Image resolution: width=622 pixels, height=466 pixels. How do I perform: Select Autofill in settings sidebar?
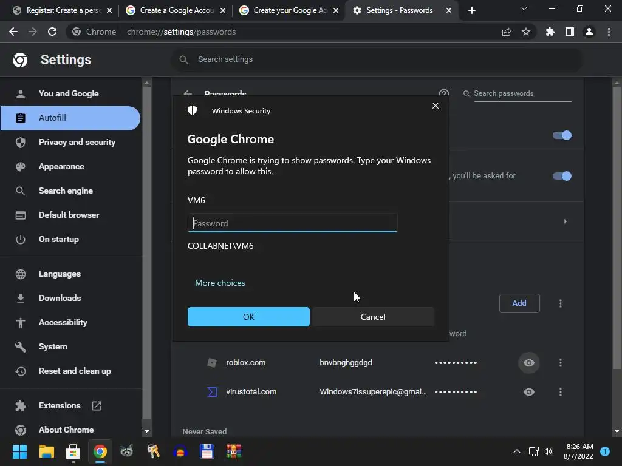(x=70, y=118)
